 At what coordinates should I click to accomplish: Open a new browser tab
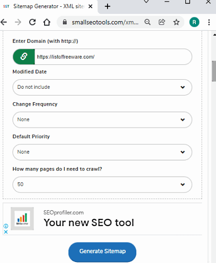(x=108, y=7)
